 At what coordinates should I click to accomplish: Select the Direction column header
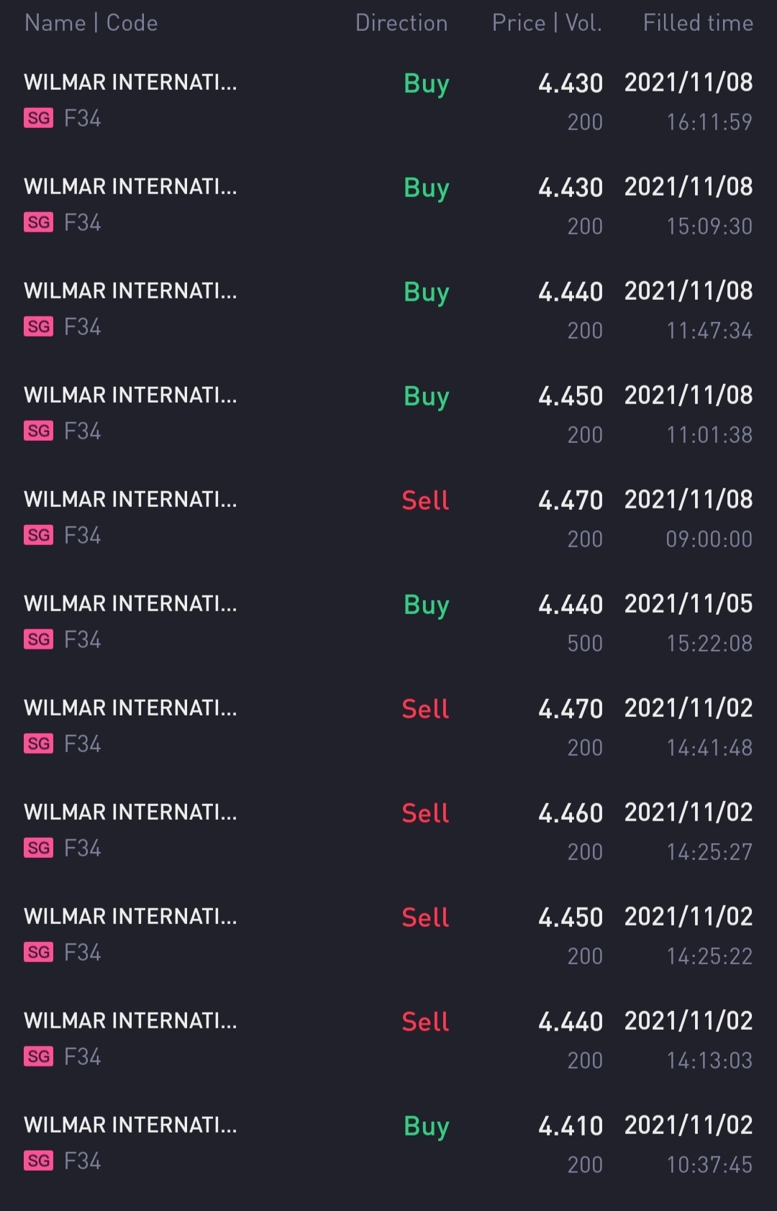tap(401, 23)
